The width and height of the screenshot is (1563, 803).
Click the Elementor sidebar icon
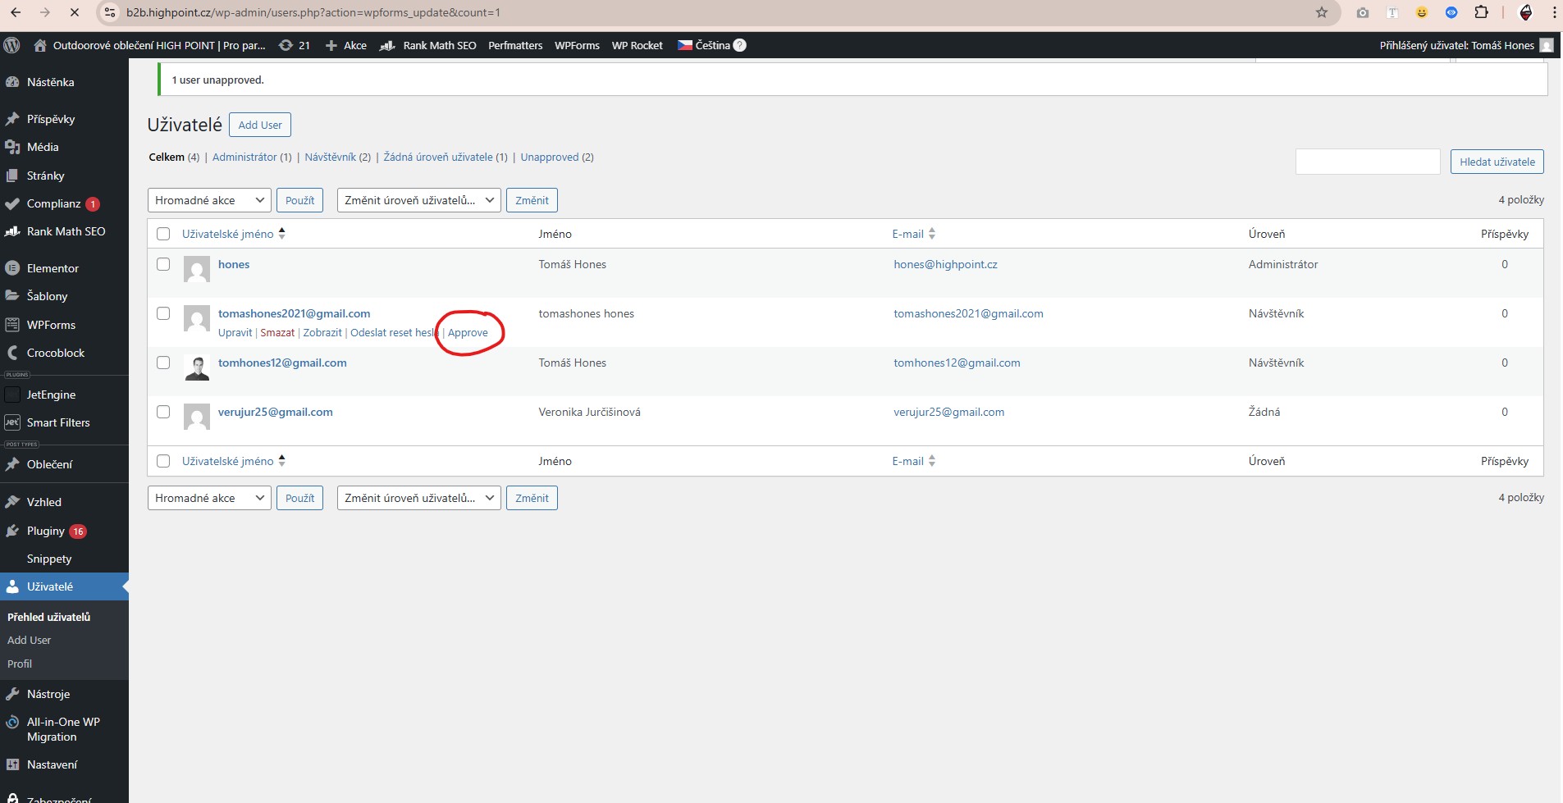12,268
